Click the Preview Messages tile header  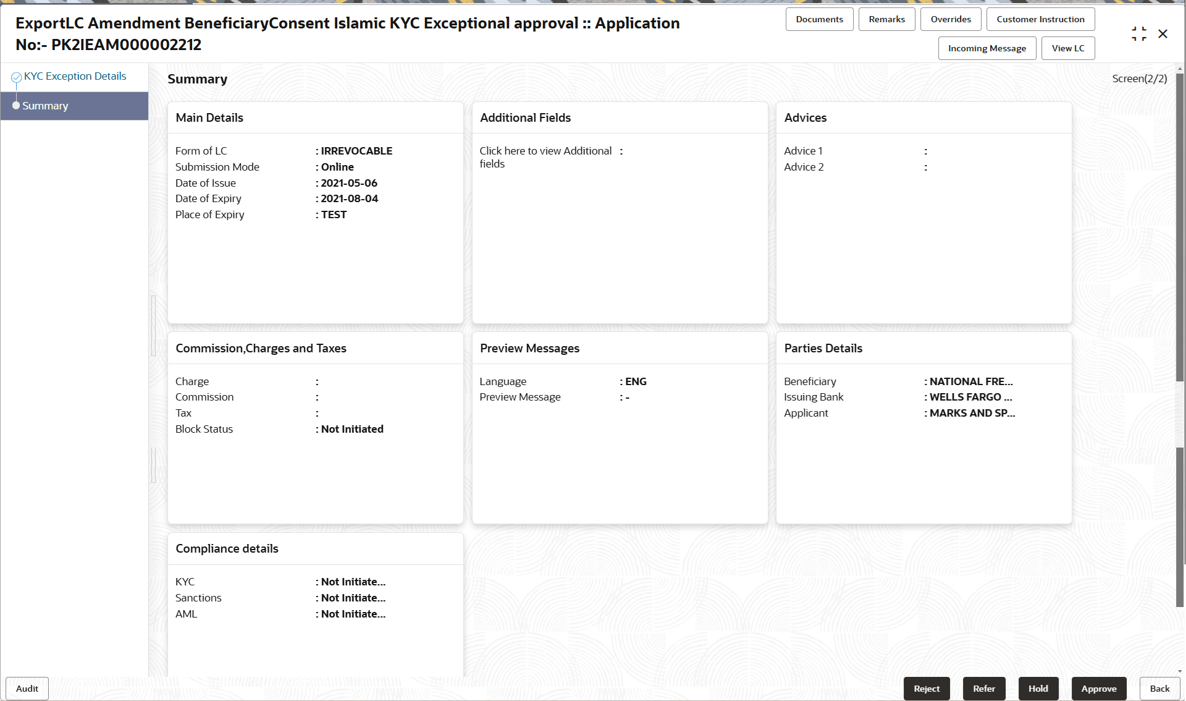click(x=529, y=348)
